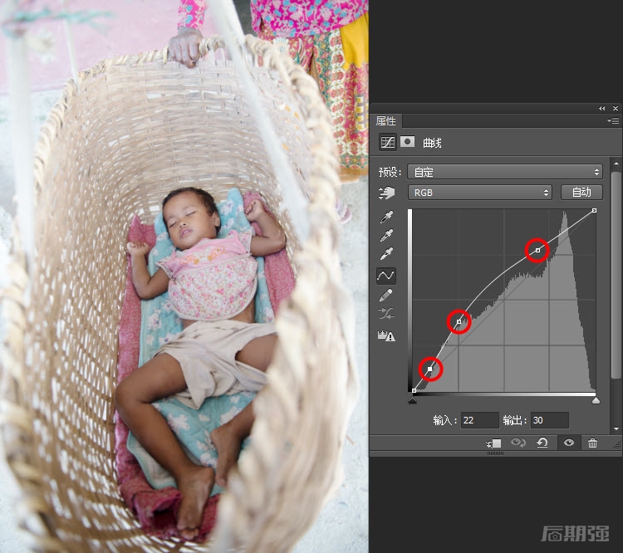Open the RGB channel dropdown
Screen dimensions: 623x553
point(480,193)
